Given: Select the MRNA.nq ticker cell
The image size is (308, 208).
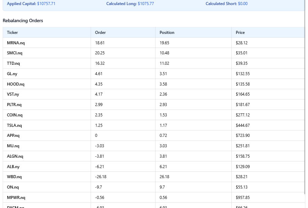Looking at the screenshot, I should [16, 43].
